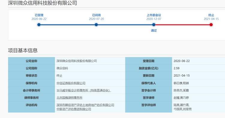Click the timeline date 2020-07-20

point(96,19)
